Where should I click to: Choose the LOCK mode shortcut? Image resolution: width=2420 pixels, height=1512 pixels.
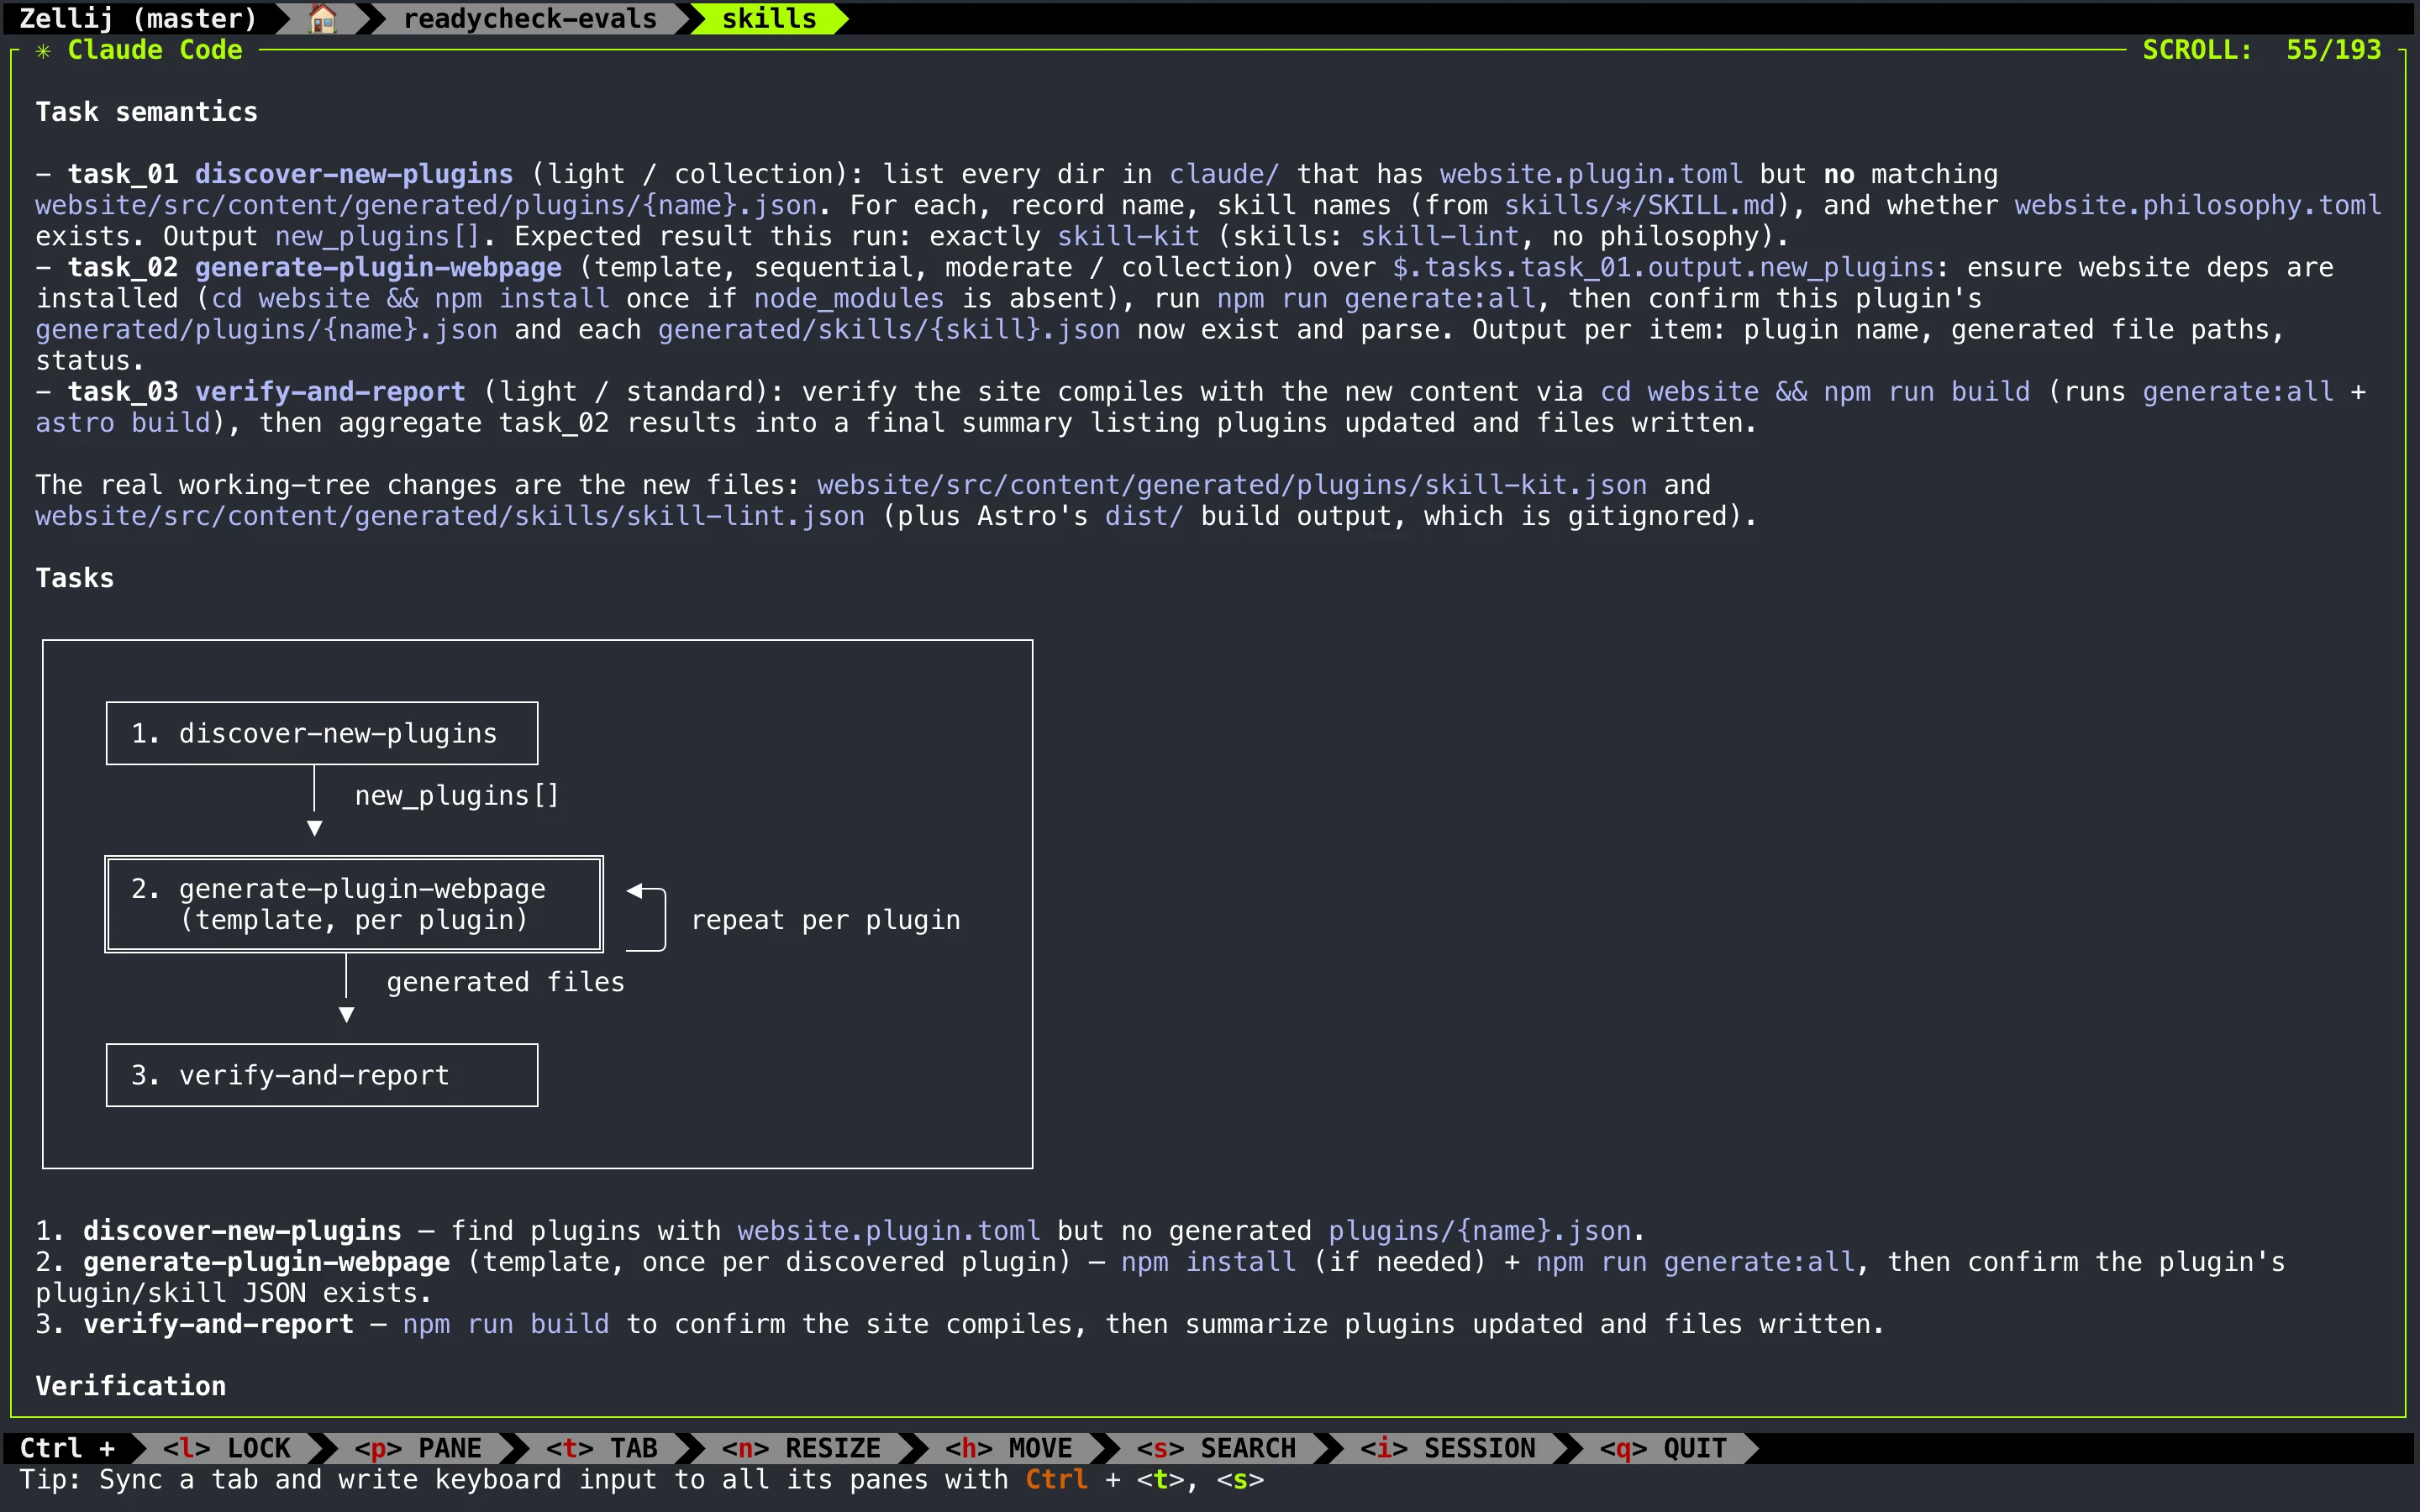point(227,1448)
